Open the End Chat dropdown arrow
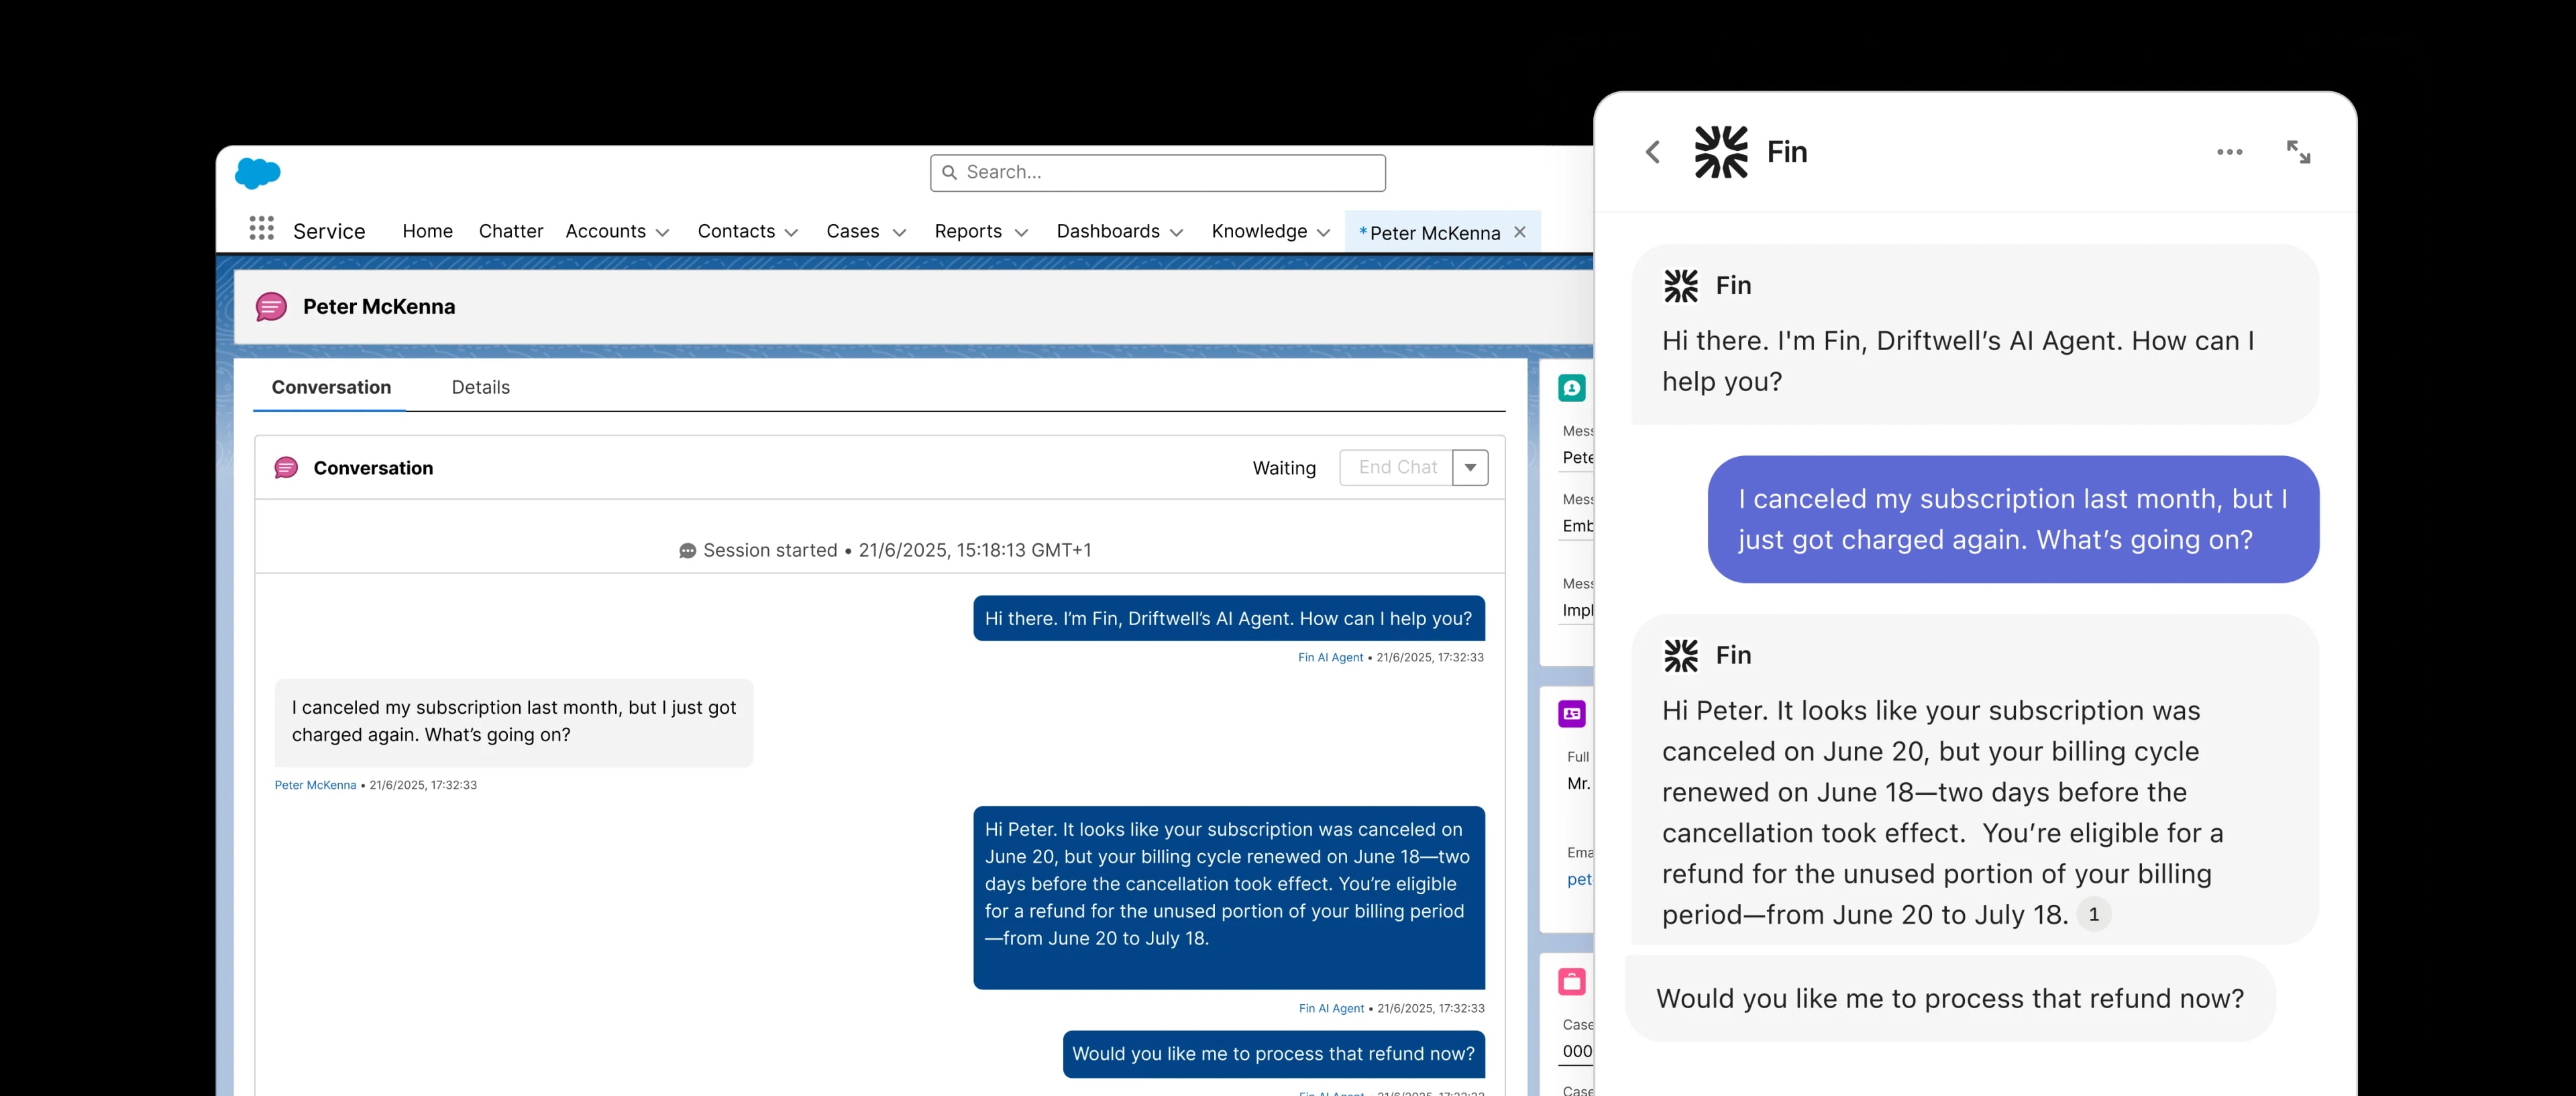Screen dimensions: 2576x1096 [x=1470, y=467]
